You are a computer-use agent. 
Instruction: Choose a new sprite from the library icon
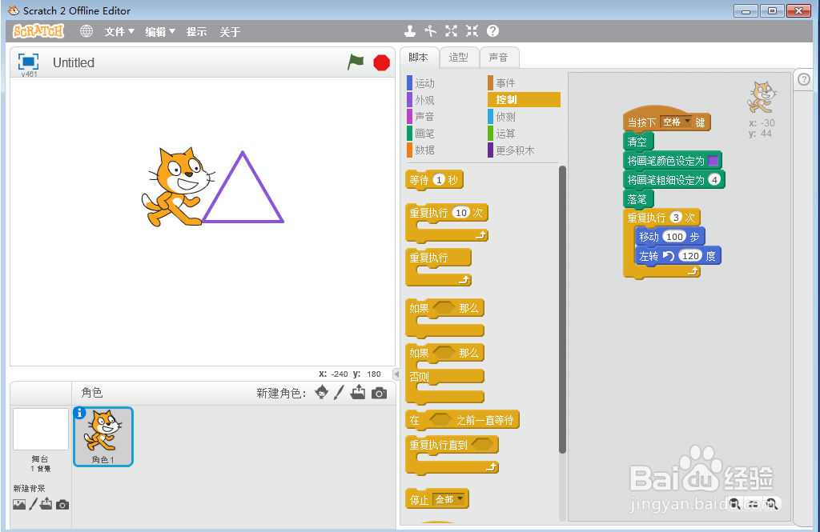point(321,394)
